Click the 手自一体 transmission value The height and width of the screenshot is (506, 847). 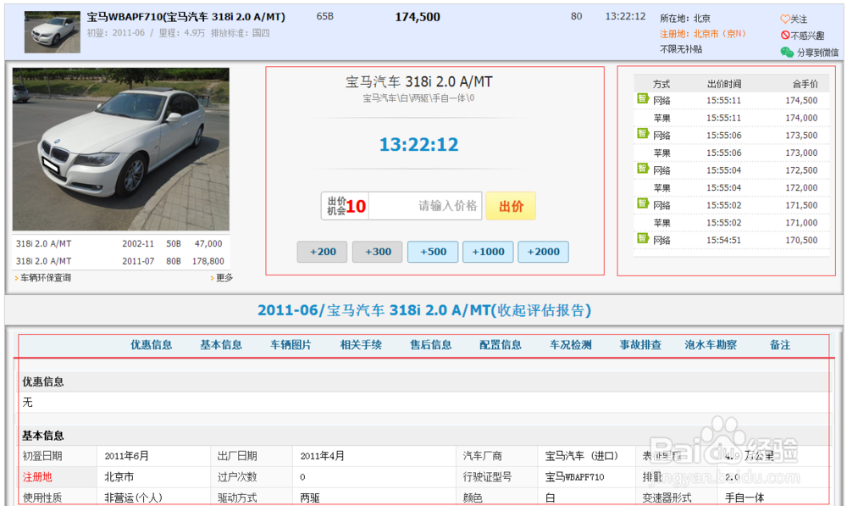click(x=744, y=498)
